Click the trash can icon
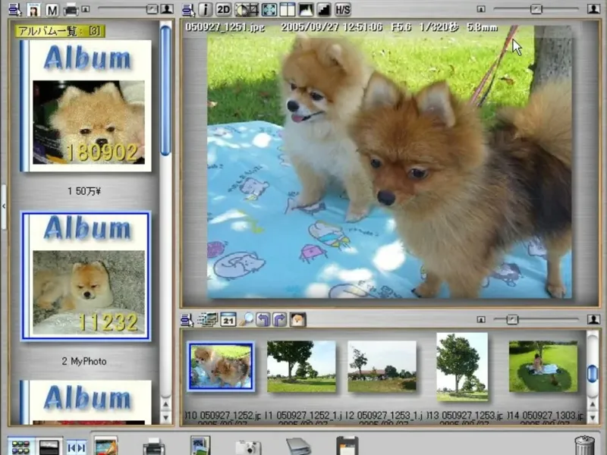Viewport: 607px width, 455px height. [584, 444]
